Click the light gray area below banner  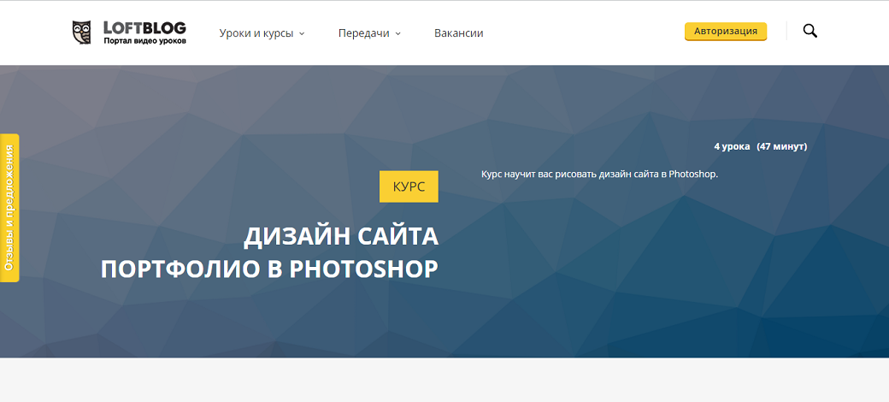[444, 381]
